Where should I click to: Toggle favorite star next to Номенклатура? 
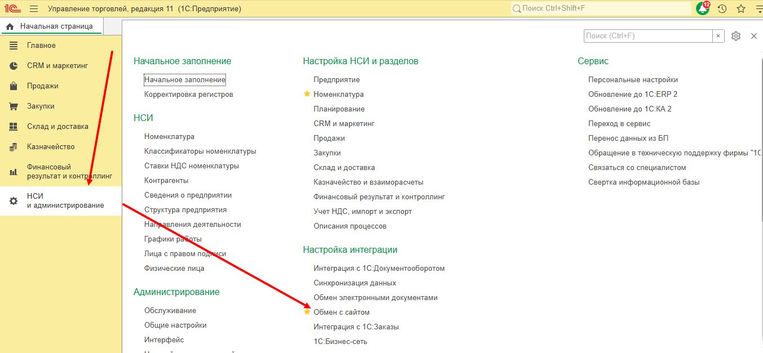coord(307,95)
